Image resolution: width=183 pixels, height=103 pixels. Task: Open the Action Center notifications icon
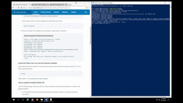(x=168, y=100)
